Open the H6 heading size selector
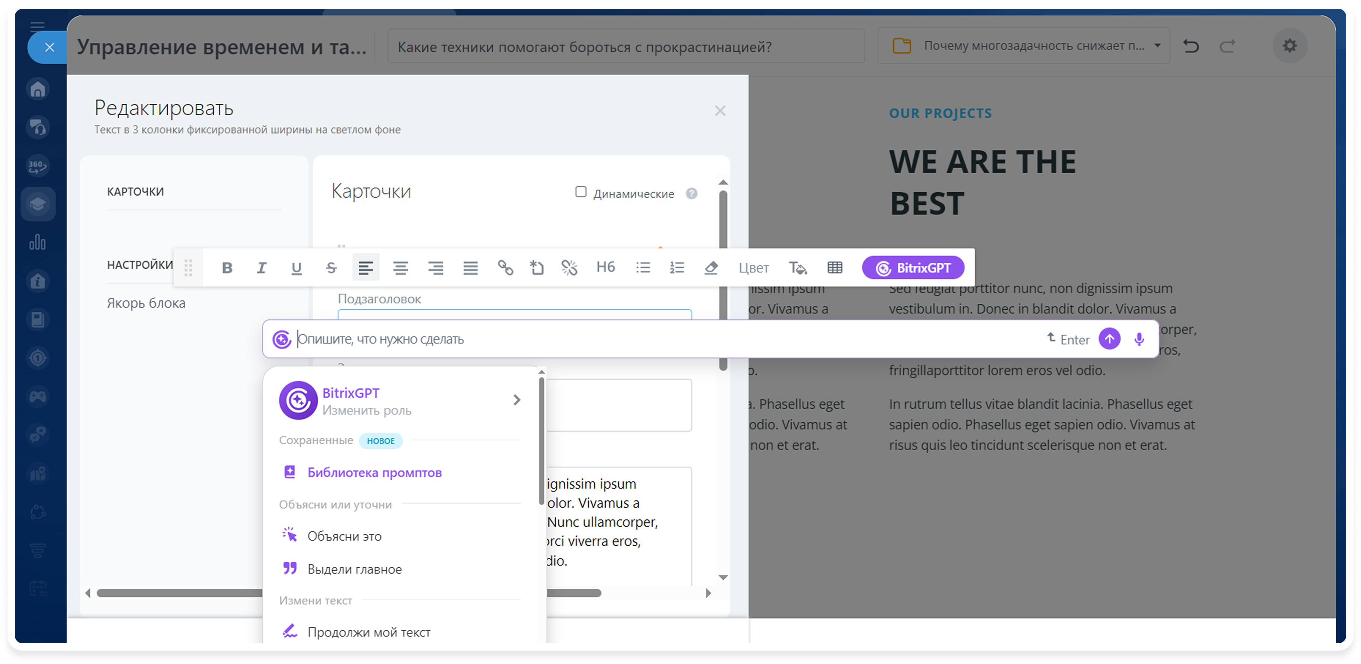1361x664 pixels. (605, 267)
